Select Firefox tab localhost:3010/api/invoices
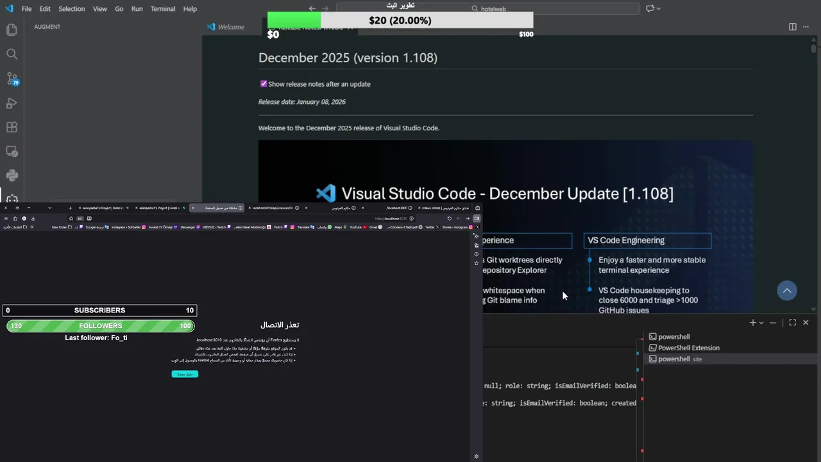This screenshot has height=462, width=821. coord(273,208)
